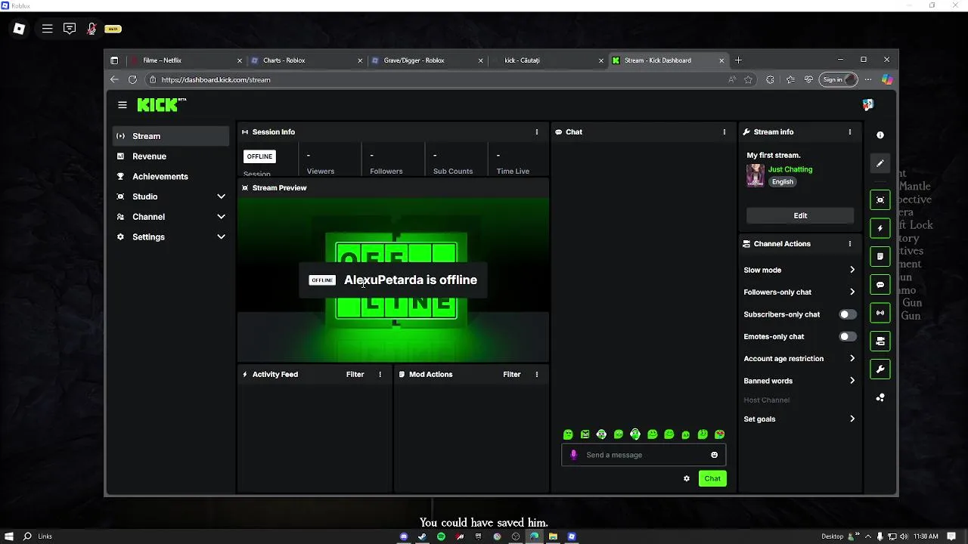This screenshot has height=544, width=968.
Task: Open Set goals options
Action: click(799, 419)
